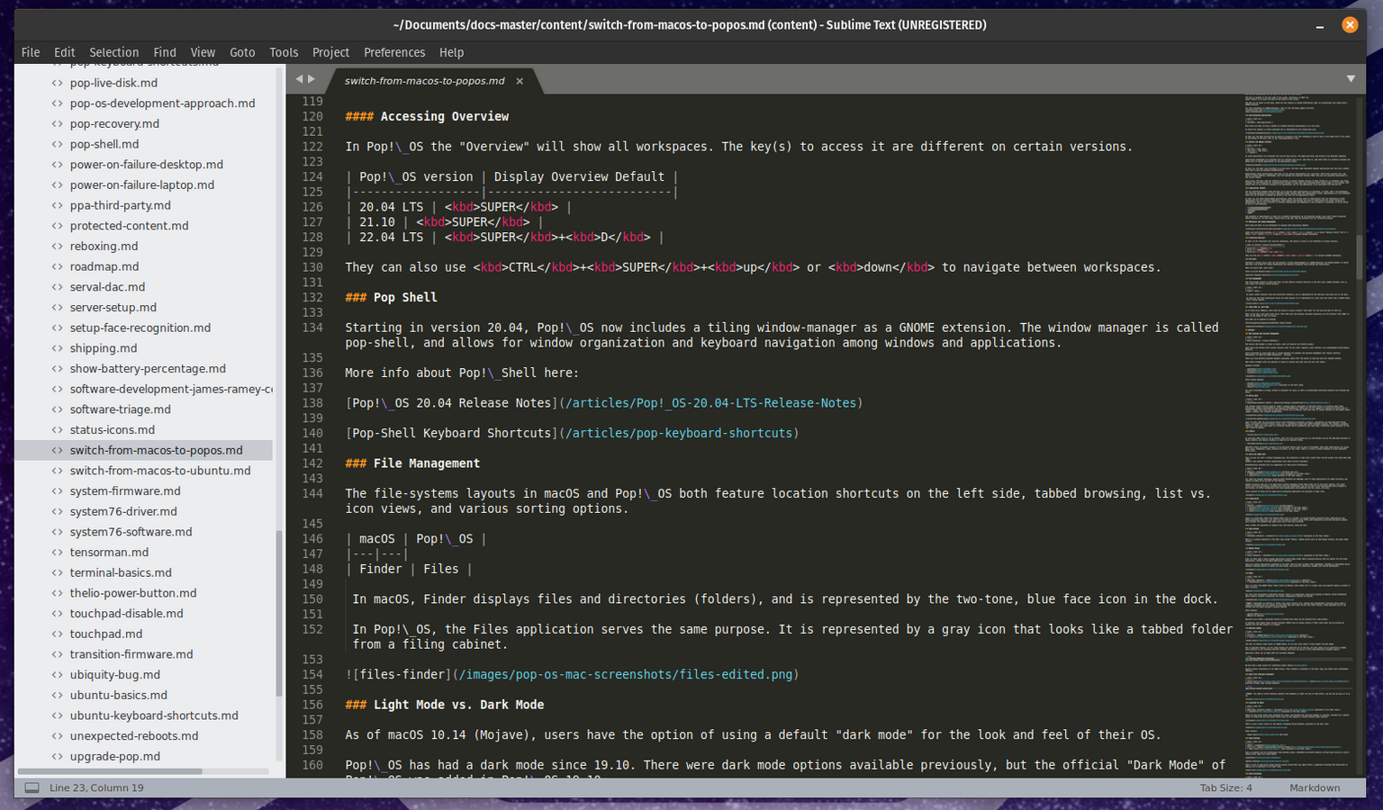Click the sidebar vertical scrollbar thumb

pos(279,612)
